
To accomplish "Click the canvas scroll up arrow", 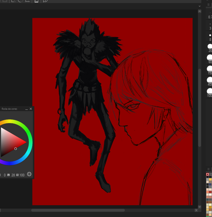I will (x=200, y=11).
